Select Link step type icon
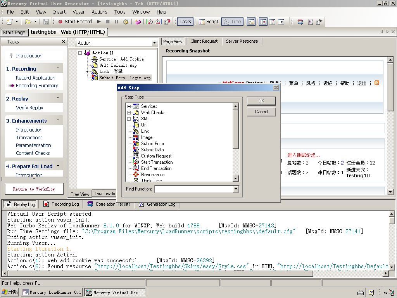The height and width of the screenshot is (298, 397). pyautogui.click(x=136, y=131)
